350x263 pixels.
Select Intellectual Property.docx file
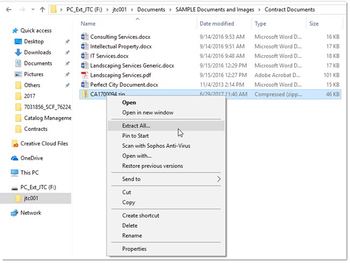[121, 46]
